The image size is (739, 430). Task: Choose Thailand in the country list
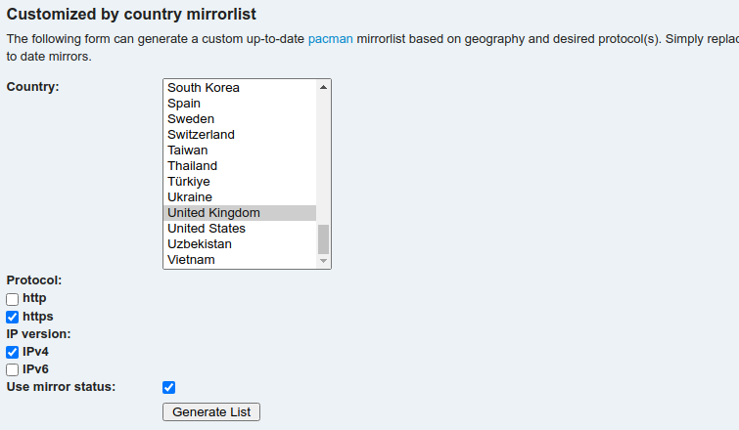pos(193,166)
